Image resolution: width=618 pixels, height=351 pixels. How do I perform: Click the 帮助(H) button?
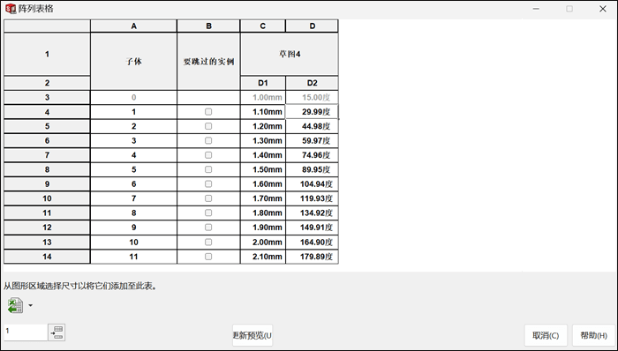593,335
